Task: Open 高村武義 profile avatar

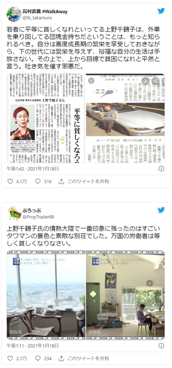Action: (x=14, y=14)
